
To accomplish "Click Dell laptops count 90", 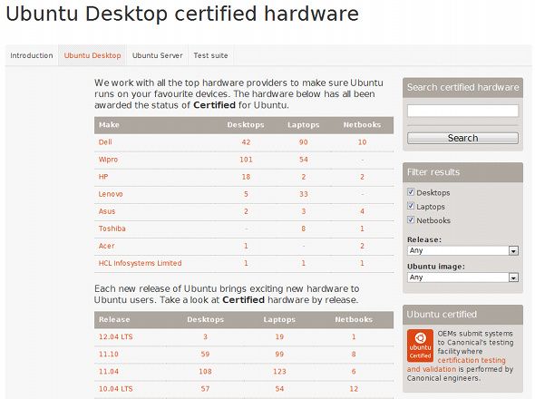I will coord(304,142).
